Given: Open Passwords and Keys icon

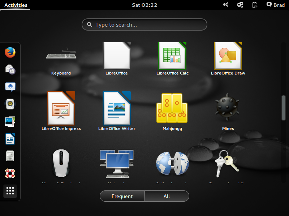Looking at the screenshot, I should (227, 164).
